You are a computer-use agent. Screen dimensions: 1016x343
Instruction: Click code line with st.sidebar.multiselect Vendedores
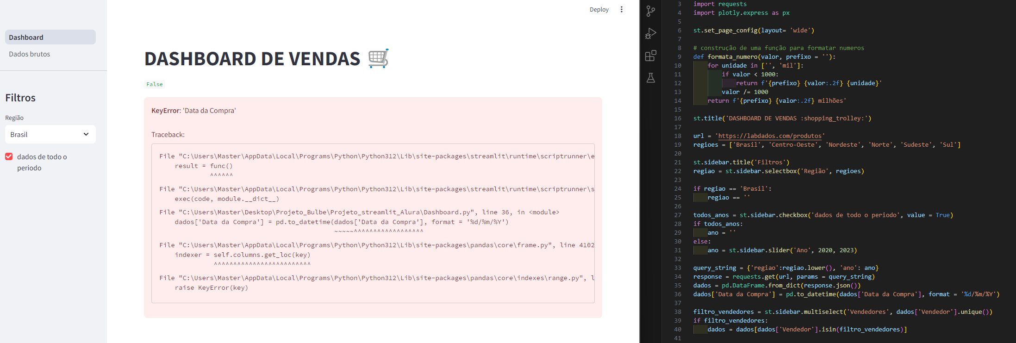(x=843, y=312)
